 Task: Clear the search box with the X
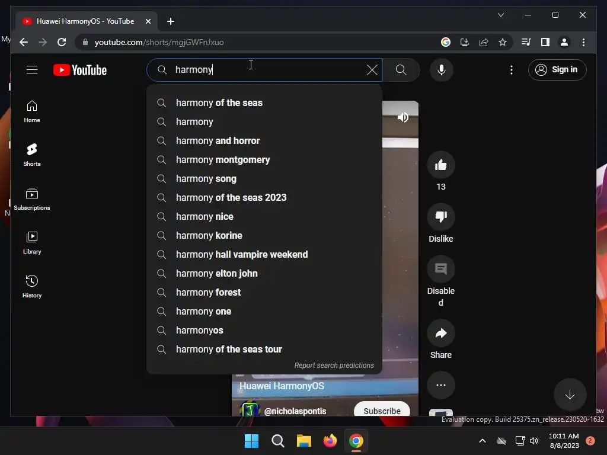[x=372, y=70]
